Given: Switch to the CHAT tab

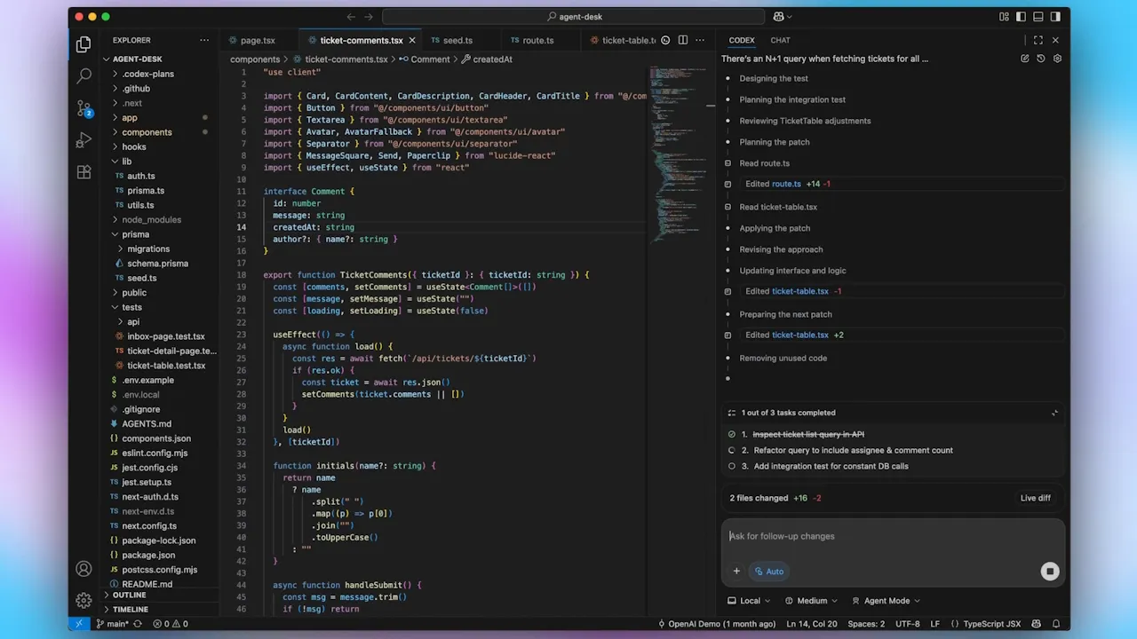Looking at the screenshot, I should pos(780,40).
